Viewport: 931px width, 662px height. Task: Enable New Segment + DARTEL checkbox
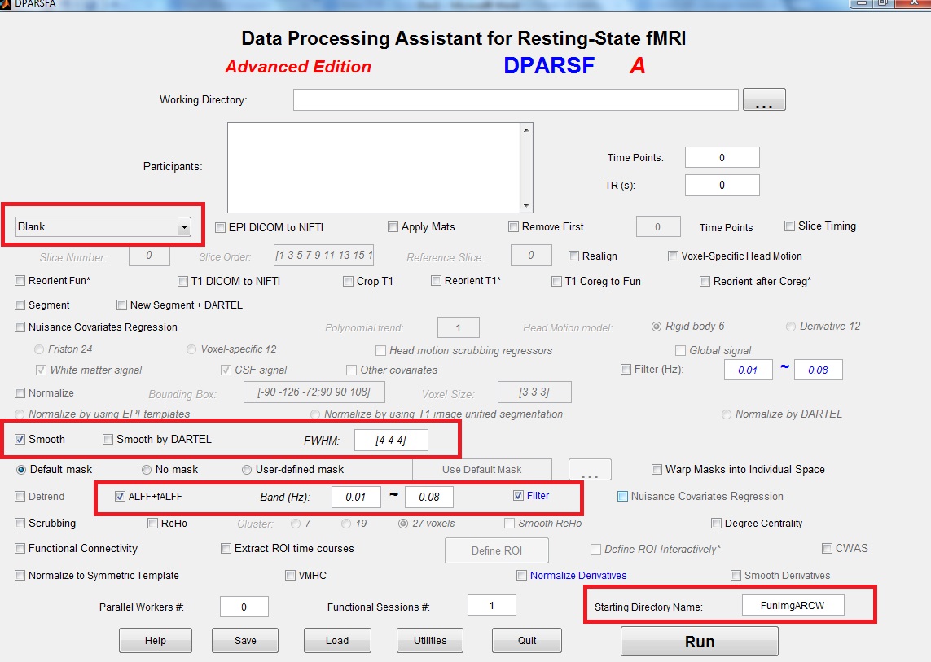tap(121, 305)
